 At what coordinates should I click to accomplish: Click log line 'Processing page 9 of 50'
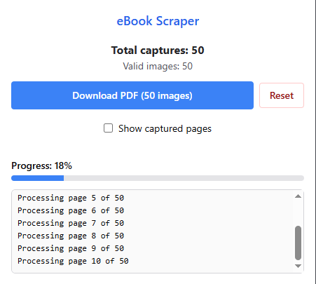(x=71, y=248)
